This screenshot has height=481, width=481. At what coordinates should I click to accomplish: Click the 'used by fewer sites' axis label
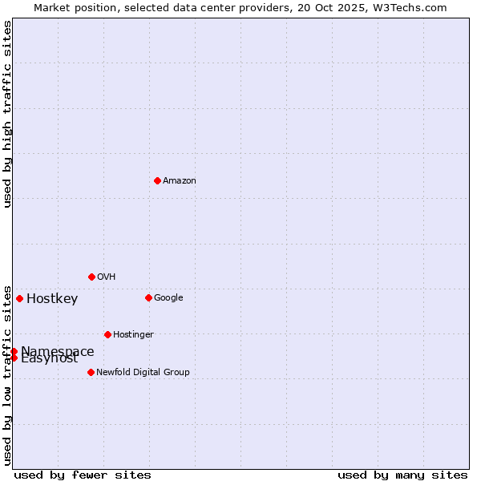(83, 475)
